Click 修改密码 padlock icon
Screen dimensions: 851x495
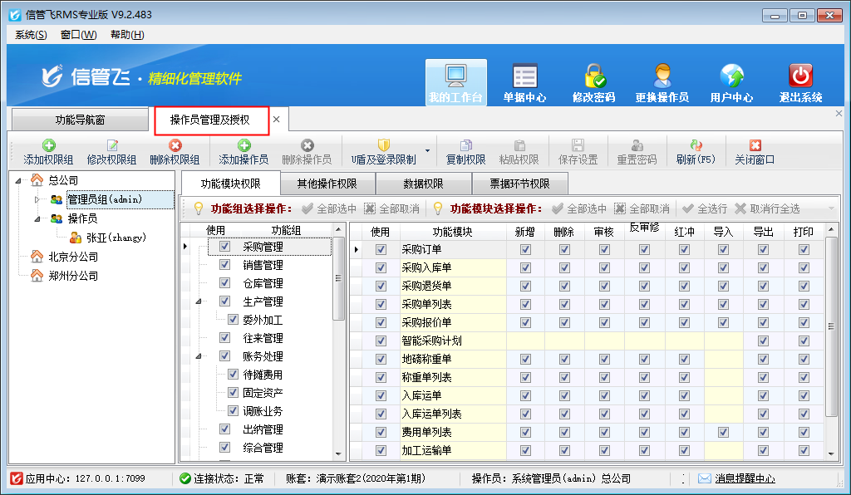coord(593,76)
